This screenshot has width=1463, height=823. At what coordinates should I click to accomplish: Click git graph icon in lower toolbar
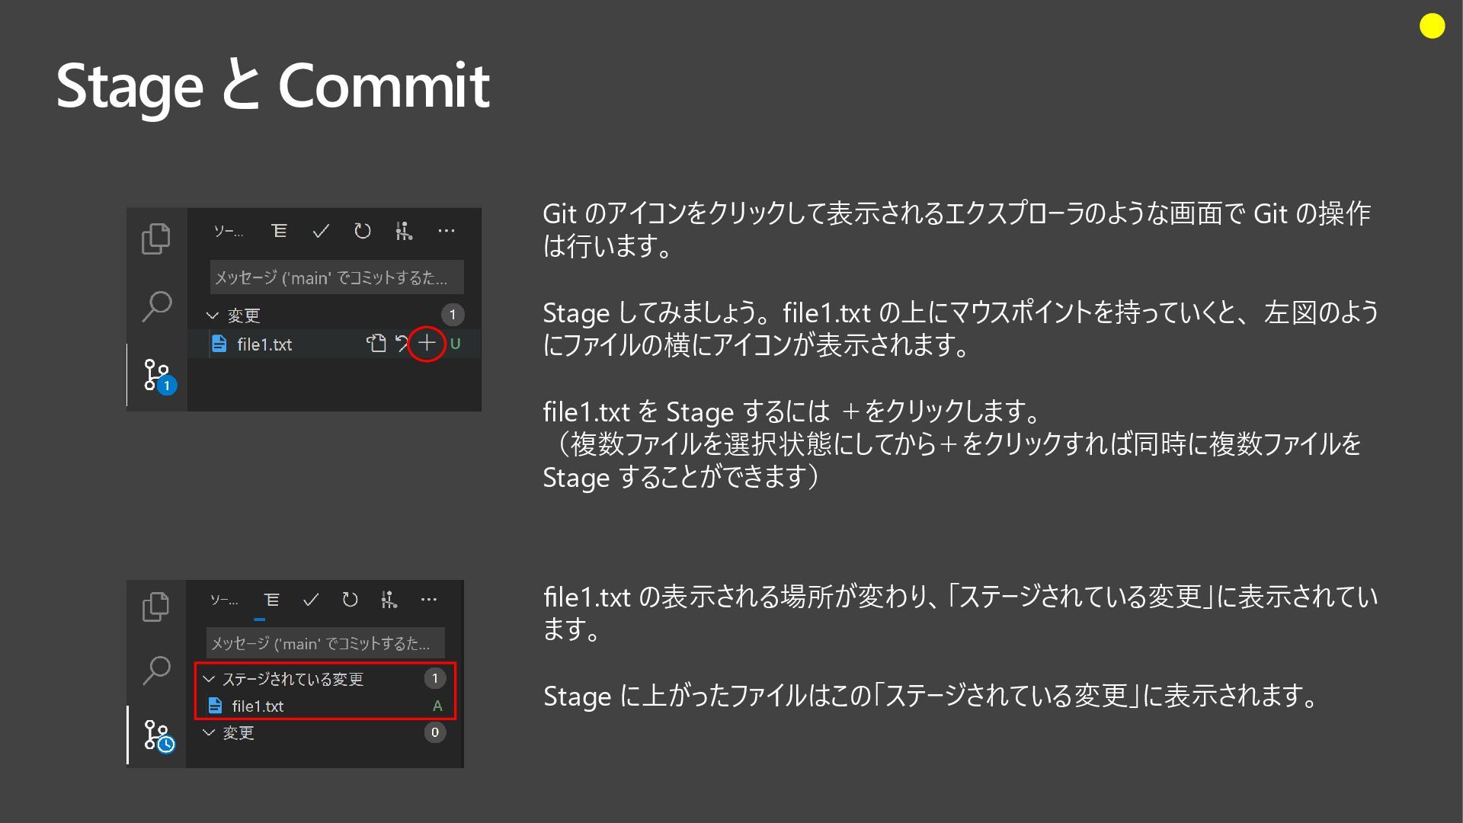pyautogui.click(x=389, y=600)
